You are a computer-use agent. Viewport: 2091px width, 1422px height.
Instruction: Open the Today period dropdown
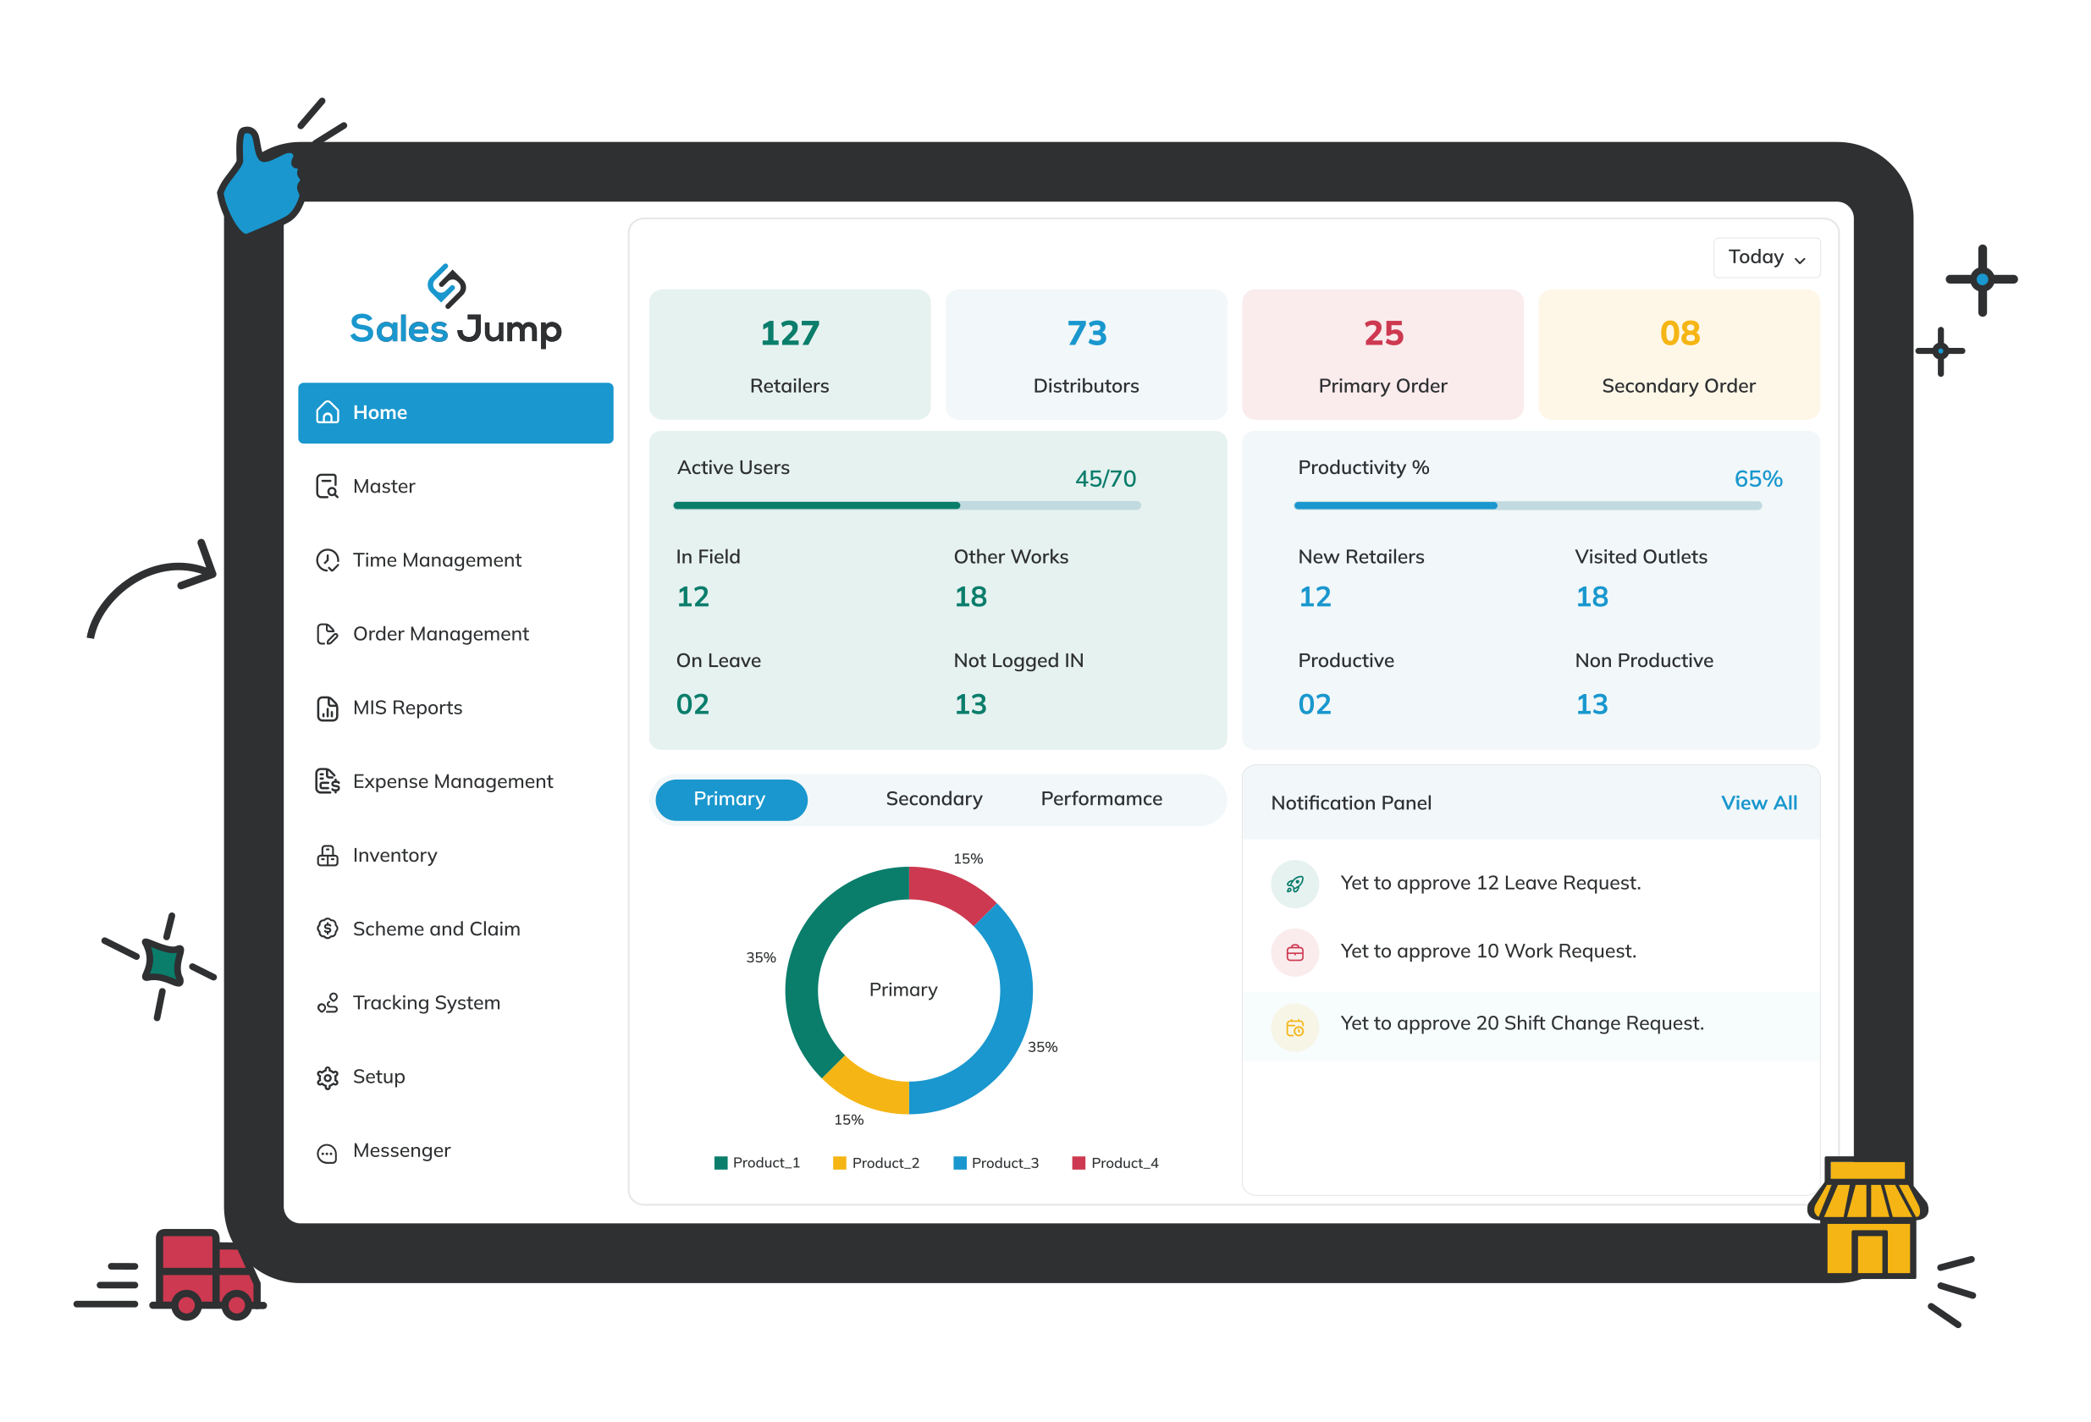pyautogui.click(x=1765, y=258)
